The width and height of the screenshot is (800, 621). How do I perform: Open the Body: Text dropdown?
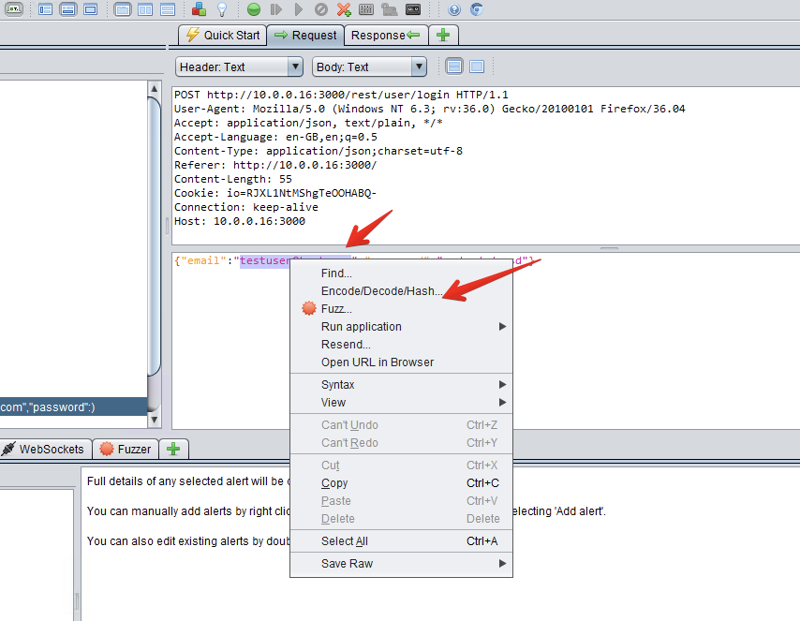pos(369,67)
